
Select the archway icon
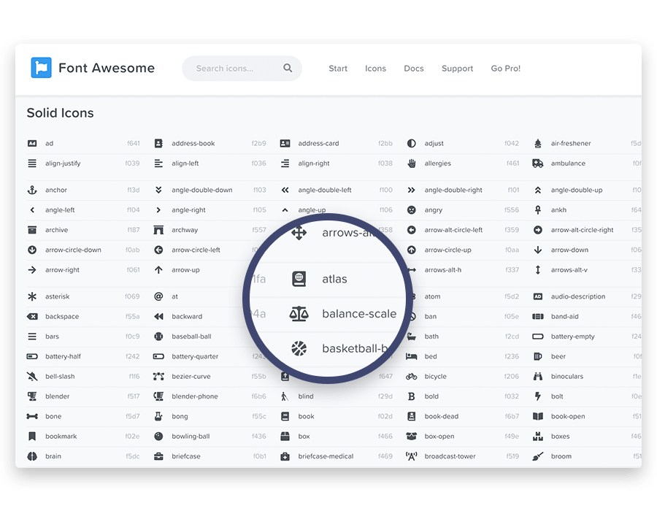point(158,230)
